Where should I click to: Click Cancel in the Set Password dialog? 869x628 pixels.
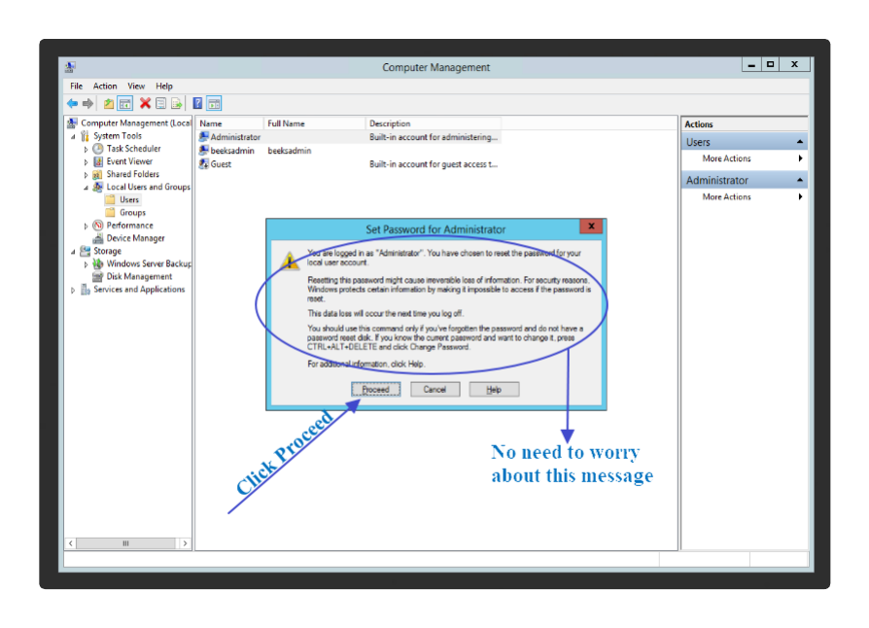pyautogui.click(x=435, y=390)
